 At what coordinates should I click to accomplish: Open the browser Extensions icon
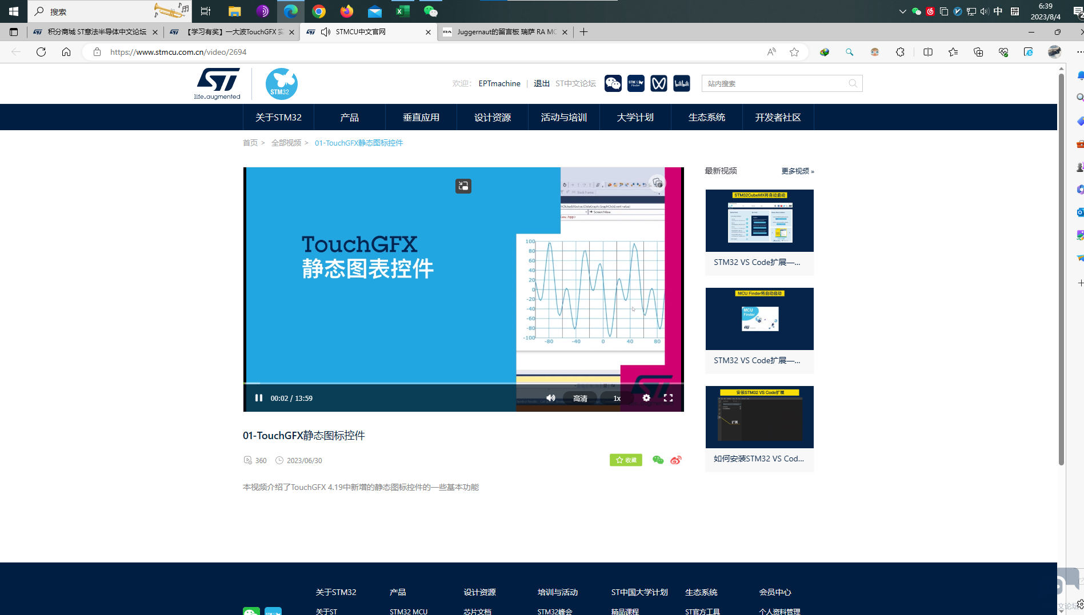pyautogui.click(x=900, y=52)
